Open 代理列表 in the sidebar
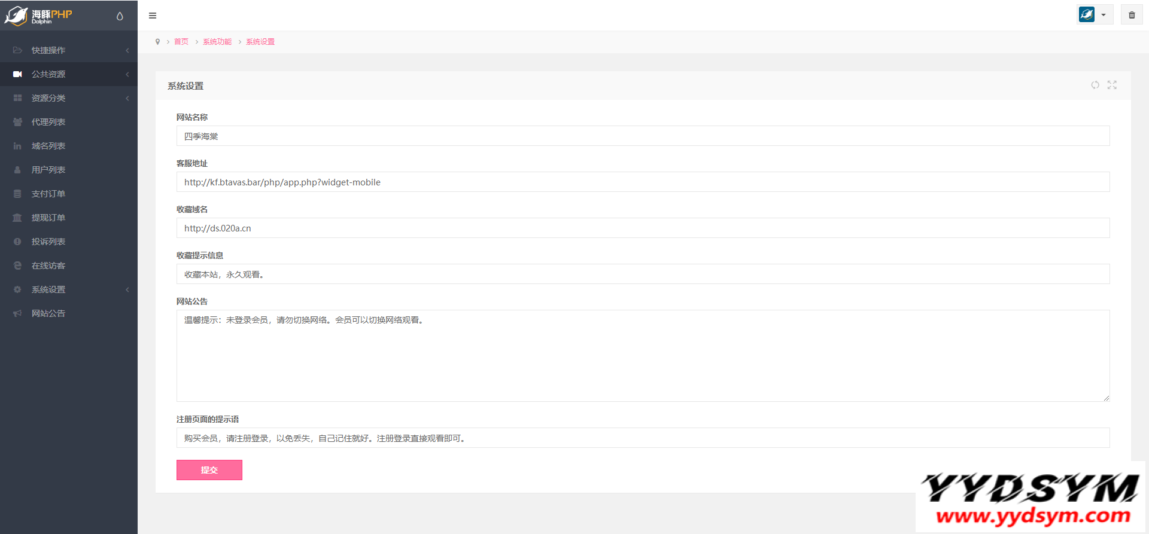Viewport: 1149px width, 534px height. 48,122
